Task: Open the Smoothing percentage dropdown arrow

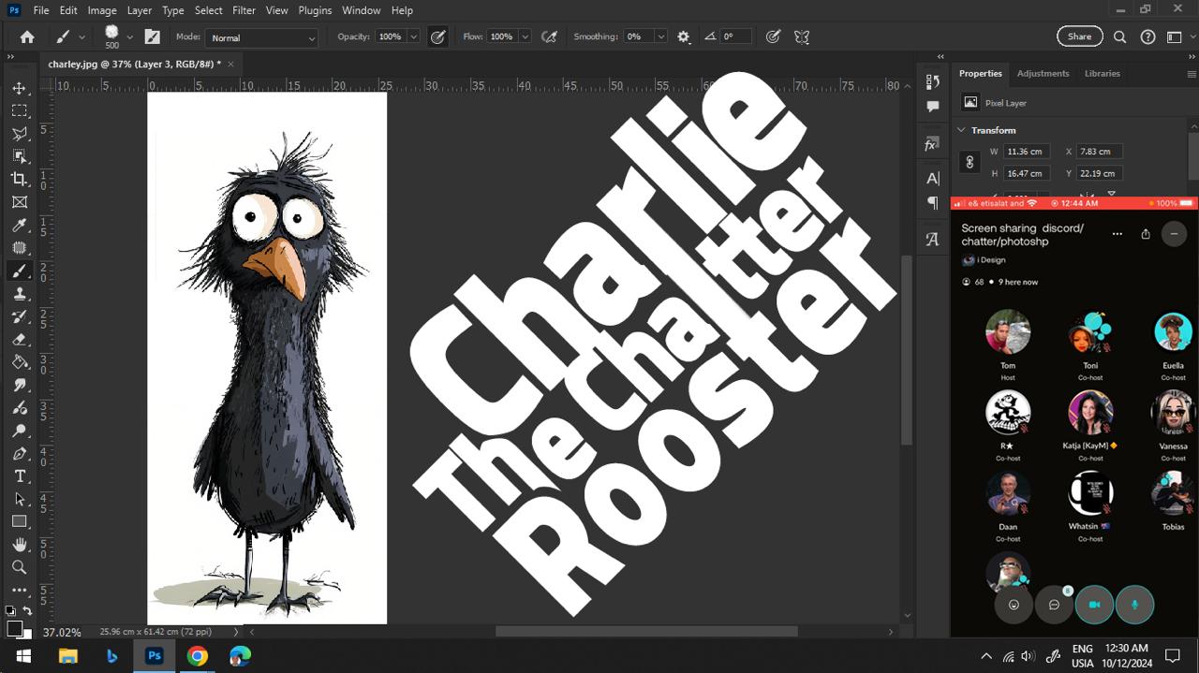Action: click(660, 37)
